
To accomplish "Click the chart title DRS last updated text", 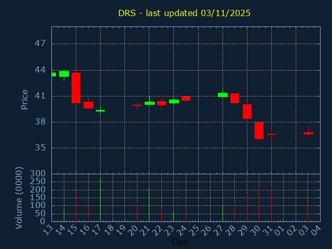I will (x=184, y=13).
